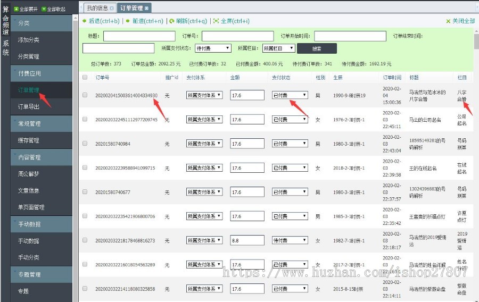Open 支付体系 dropdown in the 王富贵的祈福点灯 row
The height and width of the screenshot is (302, 479).
tap(204, 216)
